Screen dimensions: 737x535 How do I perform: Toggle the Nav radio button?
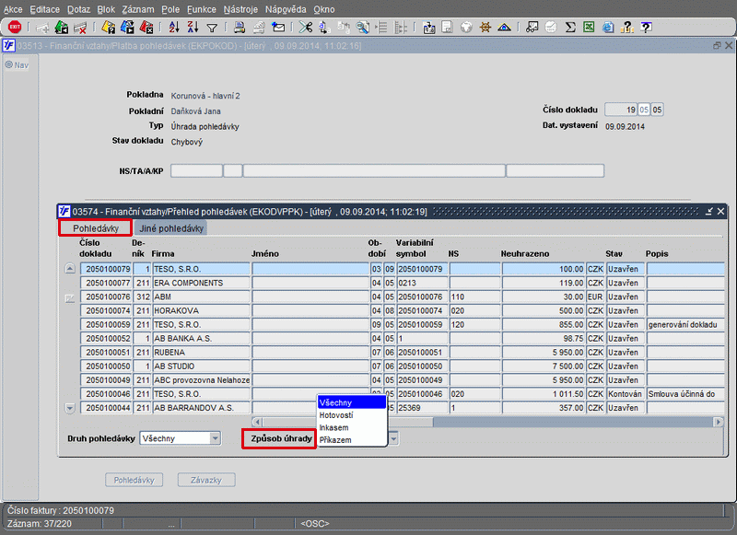point(9,64)
